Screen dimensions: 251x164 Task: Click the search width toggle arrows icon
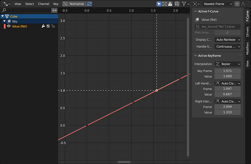pyautogui.click(x=55, y=11)
